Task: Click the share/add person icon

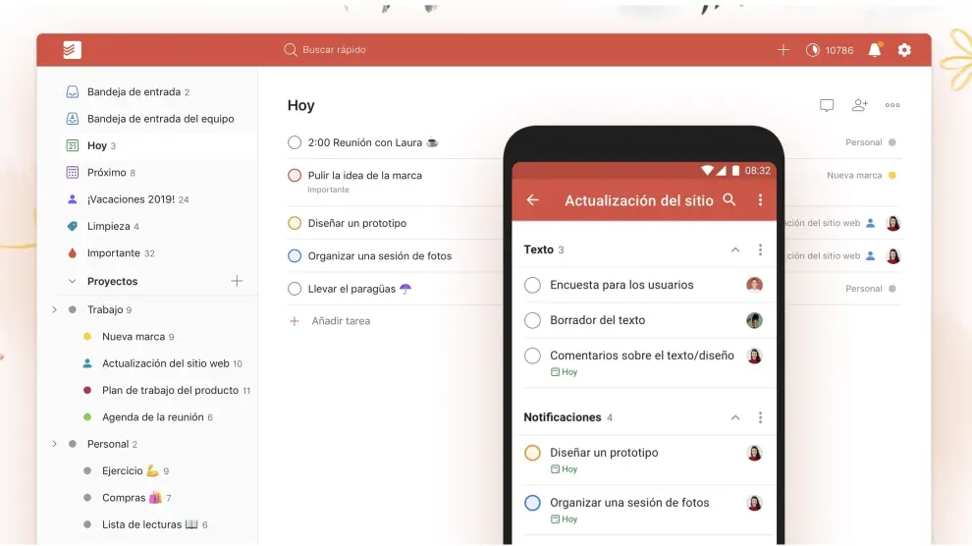Action: point(860,105)
